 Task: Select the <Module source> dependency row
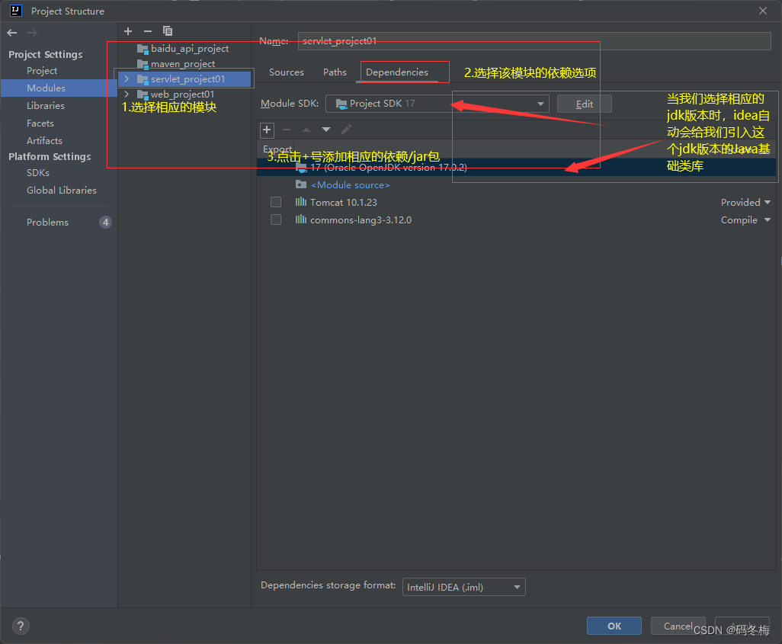click(516, 185)
